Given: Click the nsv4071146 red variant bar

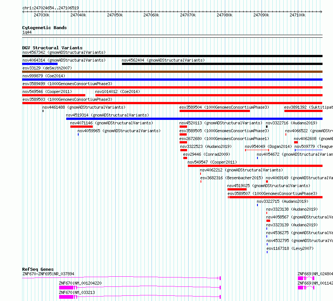Looking at the screenshot, I should coord(82,127).
